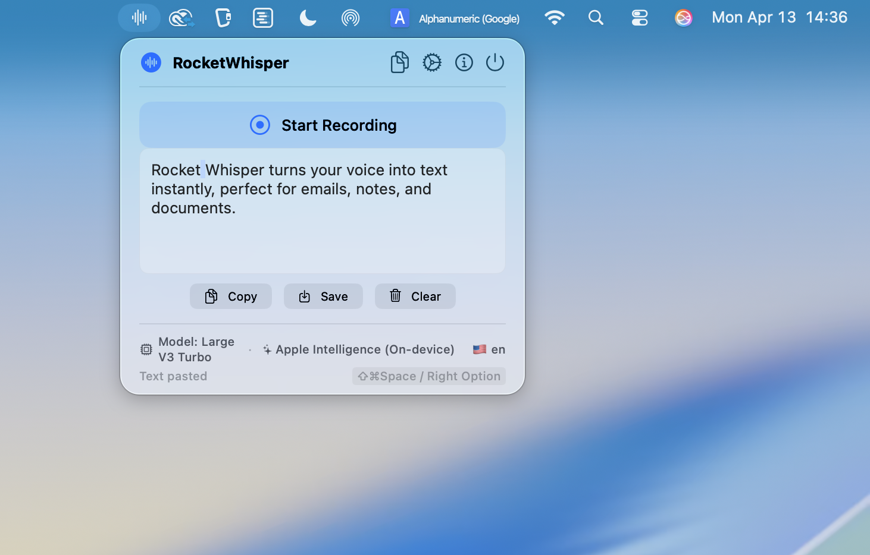This screenshot has height=555, width=870.
Task: Open Spotlight search magnifier
Action: point(596,18)
